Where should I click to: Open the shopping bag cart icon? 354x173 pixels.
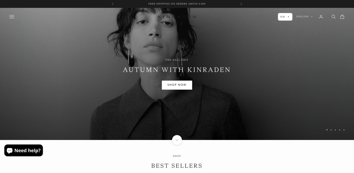(x=342, y=17)
